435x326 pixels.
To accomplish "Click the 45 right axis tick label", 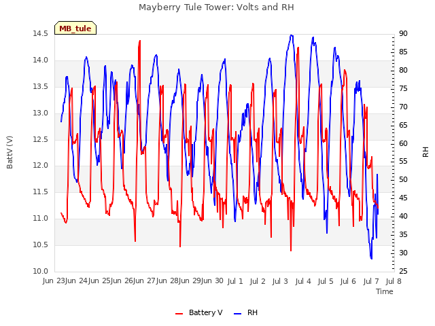I will (403, 198).
